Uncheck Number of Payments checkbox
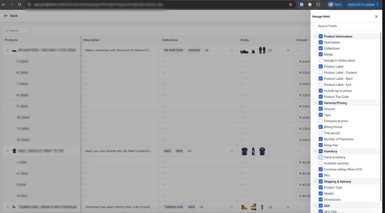The height and width of the screenshot is (213, 385). coord(320,139)
